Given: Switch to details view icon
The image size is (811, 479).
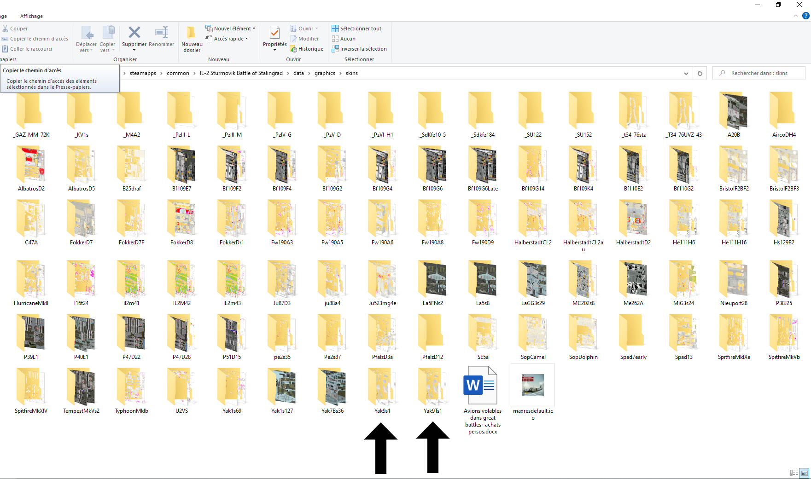Looking at the screenshot, I should point(794,473).
